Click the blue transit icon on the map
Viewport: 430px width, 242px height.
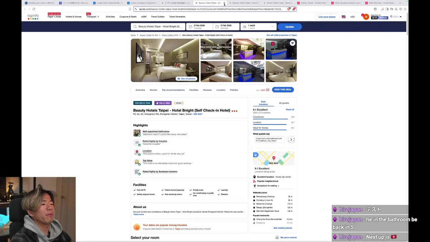(255, 155)
